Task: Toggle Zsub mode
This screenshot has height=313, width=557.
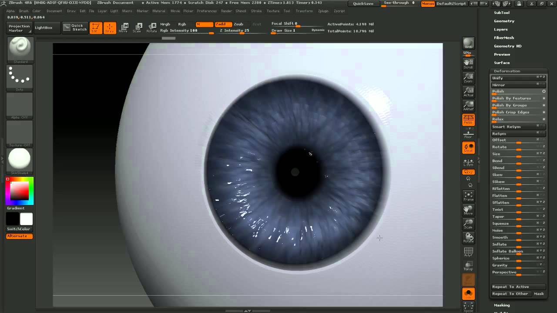Action: [238, 24]
